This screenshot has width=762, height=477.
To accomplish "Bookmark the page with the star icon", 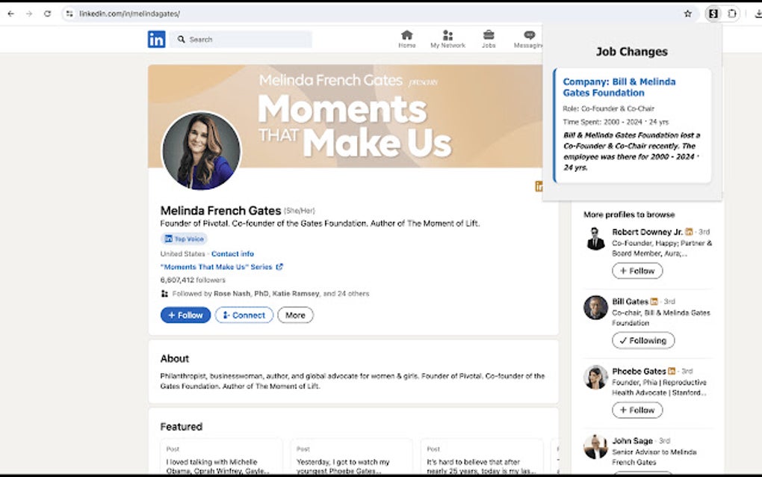I will click(687, 13).
